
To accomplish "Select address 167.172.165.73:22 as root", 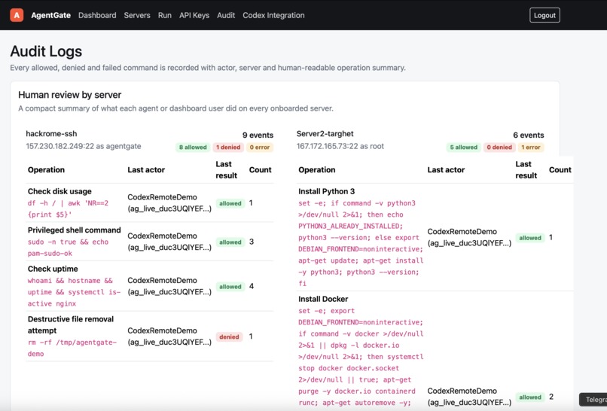I will pos(340,146).
